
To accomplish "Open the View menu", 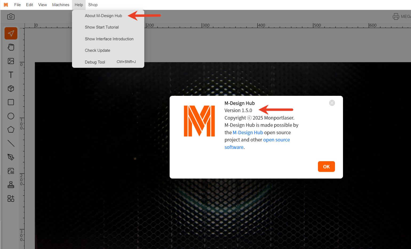I will [x=42, y=5].
